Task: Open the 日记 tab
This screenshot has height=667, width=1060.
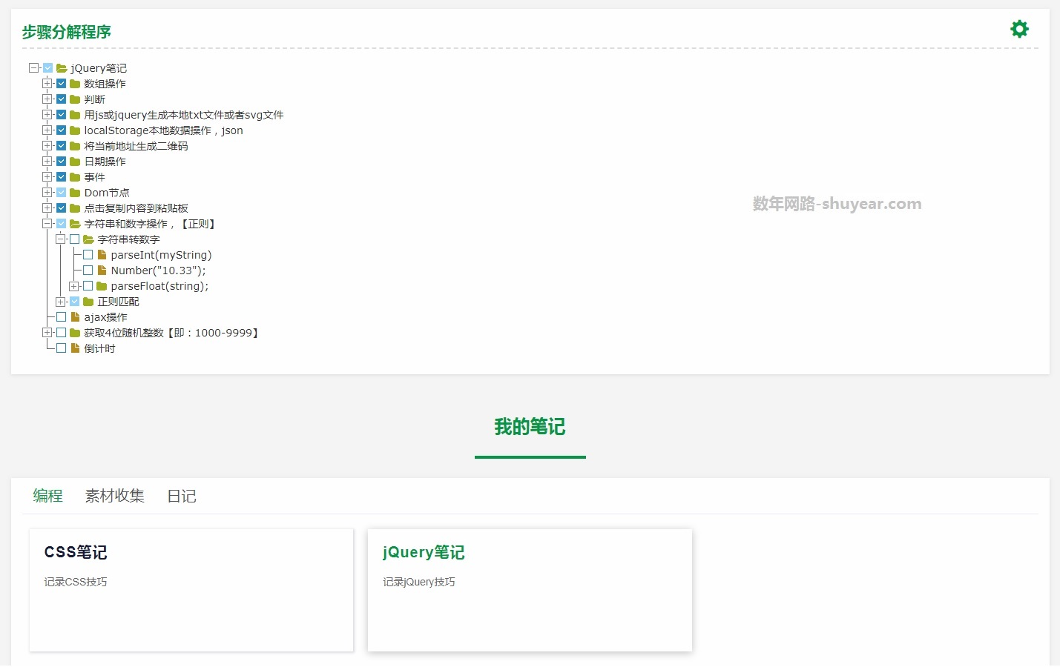Action: [x=182, y=496]
